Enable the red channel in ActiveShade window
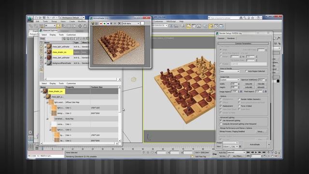The height and width of the screenshot is (174, 309). coord(101,24)
